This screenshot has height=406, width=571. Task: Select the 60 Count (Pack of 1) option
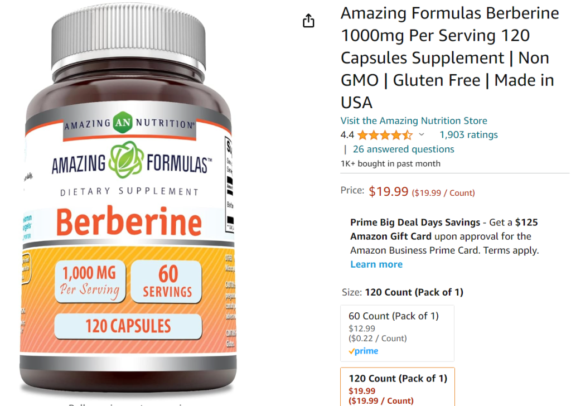(397, 333)
